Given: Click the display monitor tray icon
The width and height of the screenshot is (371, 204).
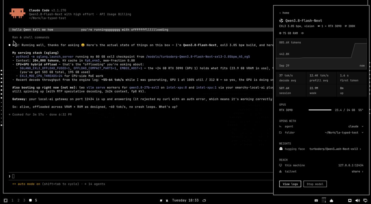Looking at the screenshot, I should (365, 200).
